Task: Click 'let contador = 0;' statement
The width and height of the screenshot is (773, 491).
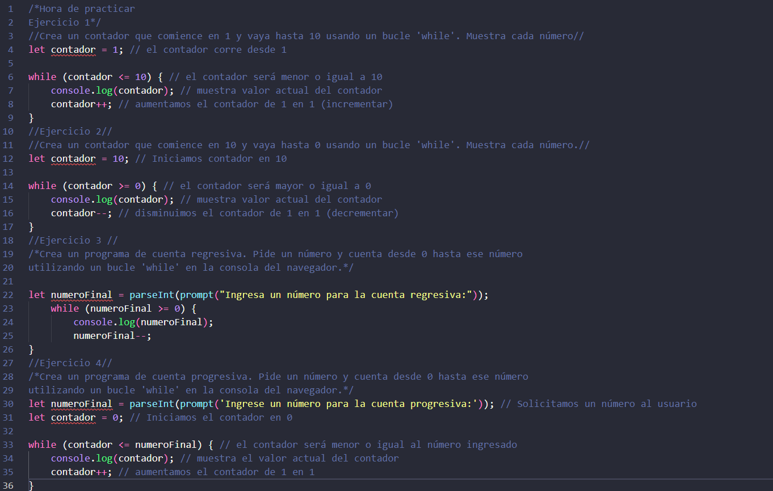Action: click(76, 417)
